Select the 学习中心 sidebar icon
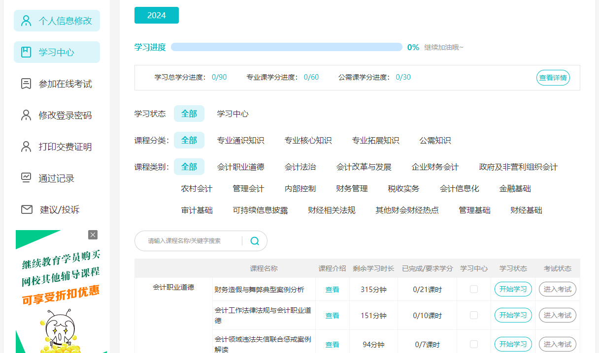Image resolution: width=599 pixels, height=353 pixels. (26, 52)
